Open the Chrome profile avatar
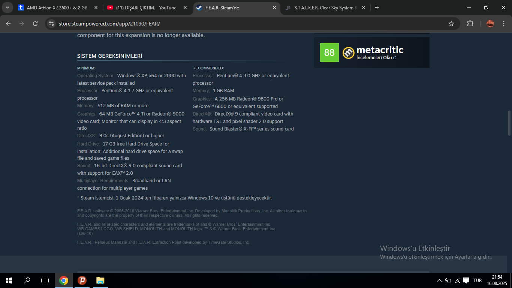Screen dimensions: 512x288 tap(490, 24)
